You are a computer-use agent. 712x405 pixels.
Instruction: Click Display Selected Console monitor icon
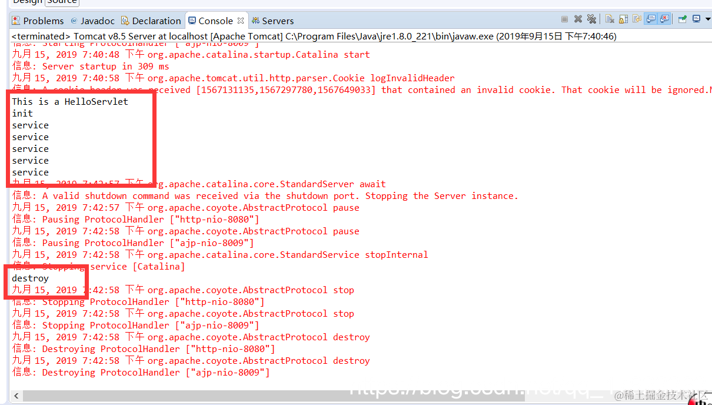click(696, 19)
